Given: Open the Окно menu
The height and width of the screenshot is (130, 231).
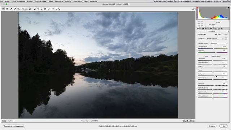Looking at the screenshot, I should (x=86, y=1).
